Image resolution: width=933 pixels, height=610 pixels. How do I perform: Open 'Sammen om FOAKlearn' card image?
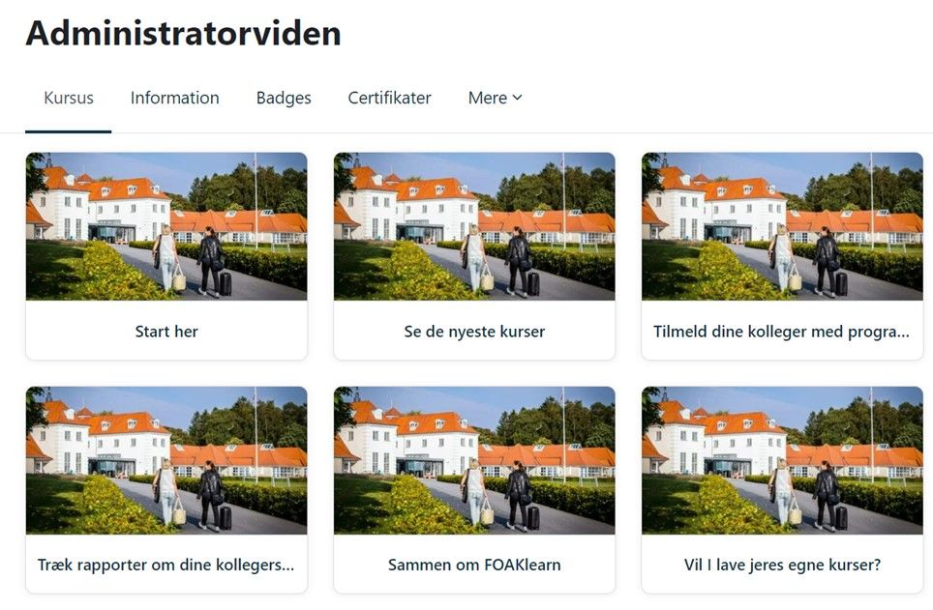click(x=474, y=460)
